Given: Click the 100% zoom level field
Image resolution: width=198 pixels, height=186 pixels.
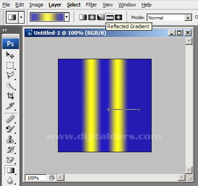Looking at the screenshot, I should pos(35,178).
